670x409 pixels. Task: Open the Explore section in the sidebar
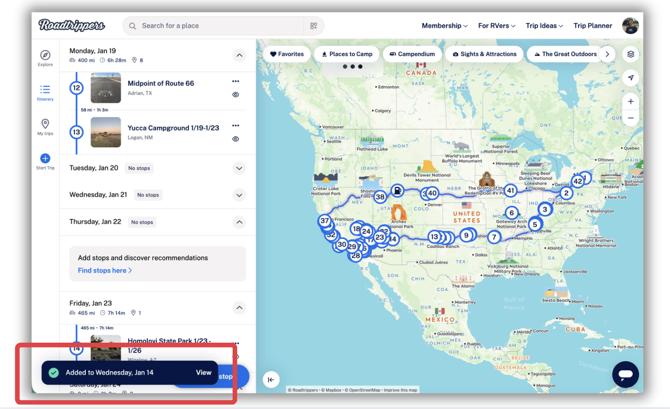point(45,58)
